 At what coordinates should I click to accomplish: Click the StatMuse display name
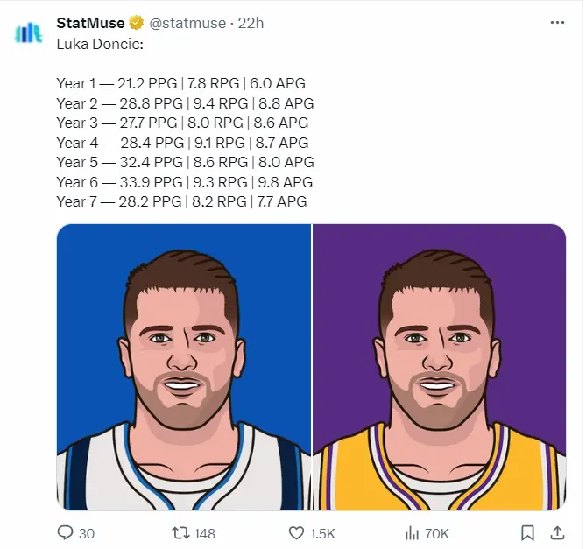[x=90, y=22]
